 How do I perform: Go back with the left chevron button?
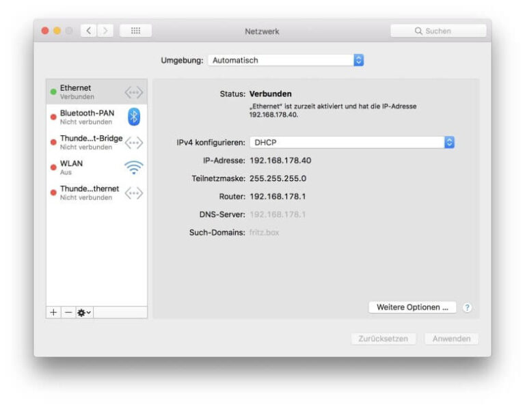89,31
